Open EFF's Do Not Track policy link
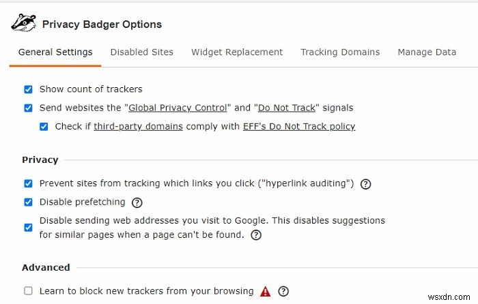The image size is (478, 304). (x=299, y=126)
